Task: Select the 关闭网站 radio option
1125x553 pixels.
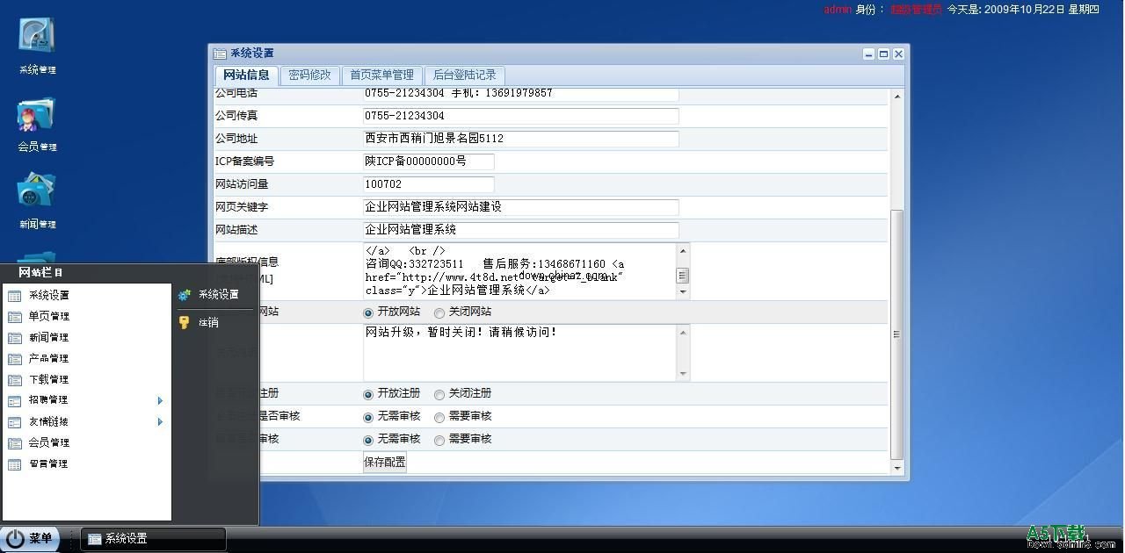Action: pyautogui.click(x=439, y=312)
